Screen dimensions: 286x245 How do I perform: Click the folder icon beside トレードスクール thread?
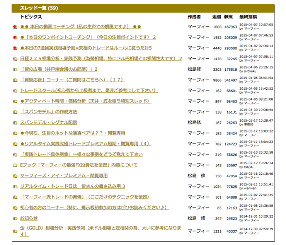pyautogui.click(x=15, y=91)
